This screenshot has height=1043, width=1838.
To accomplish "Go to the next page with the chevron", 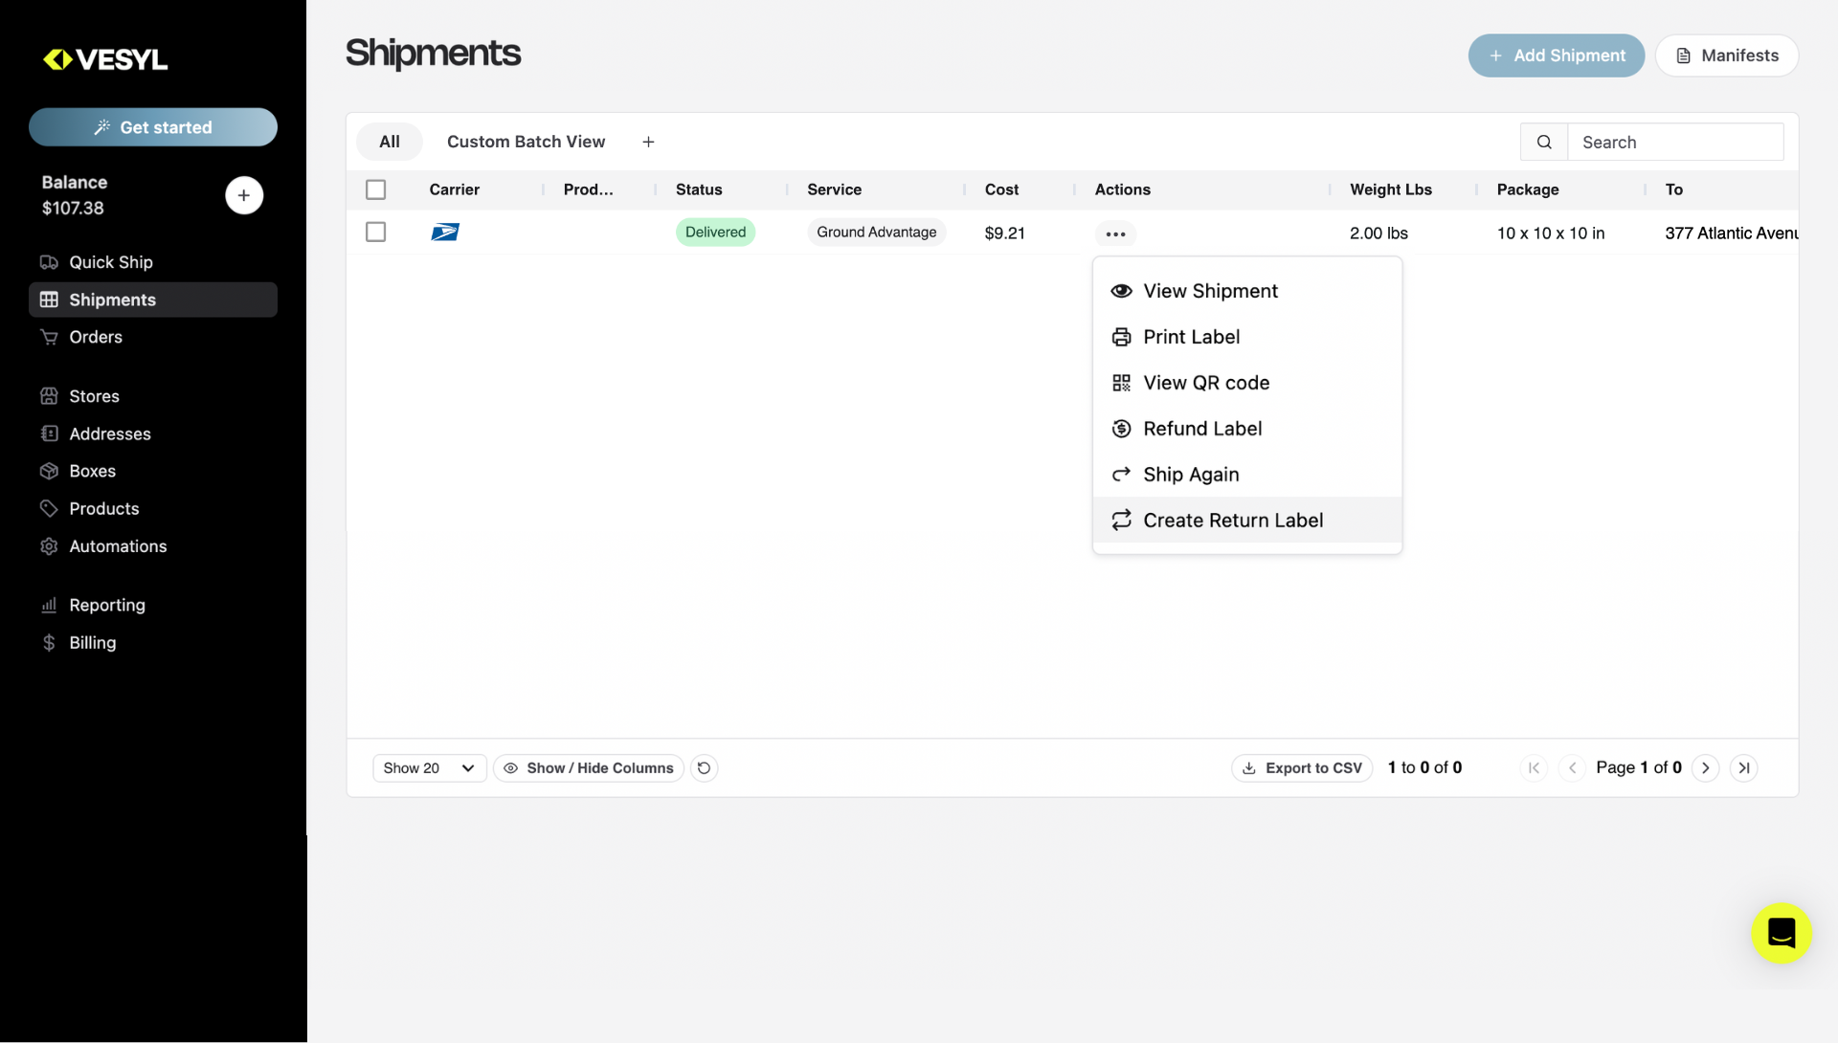I will pos(1706,767).
